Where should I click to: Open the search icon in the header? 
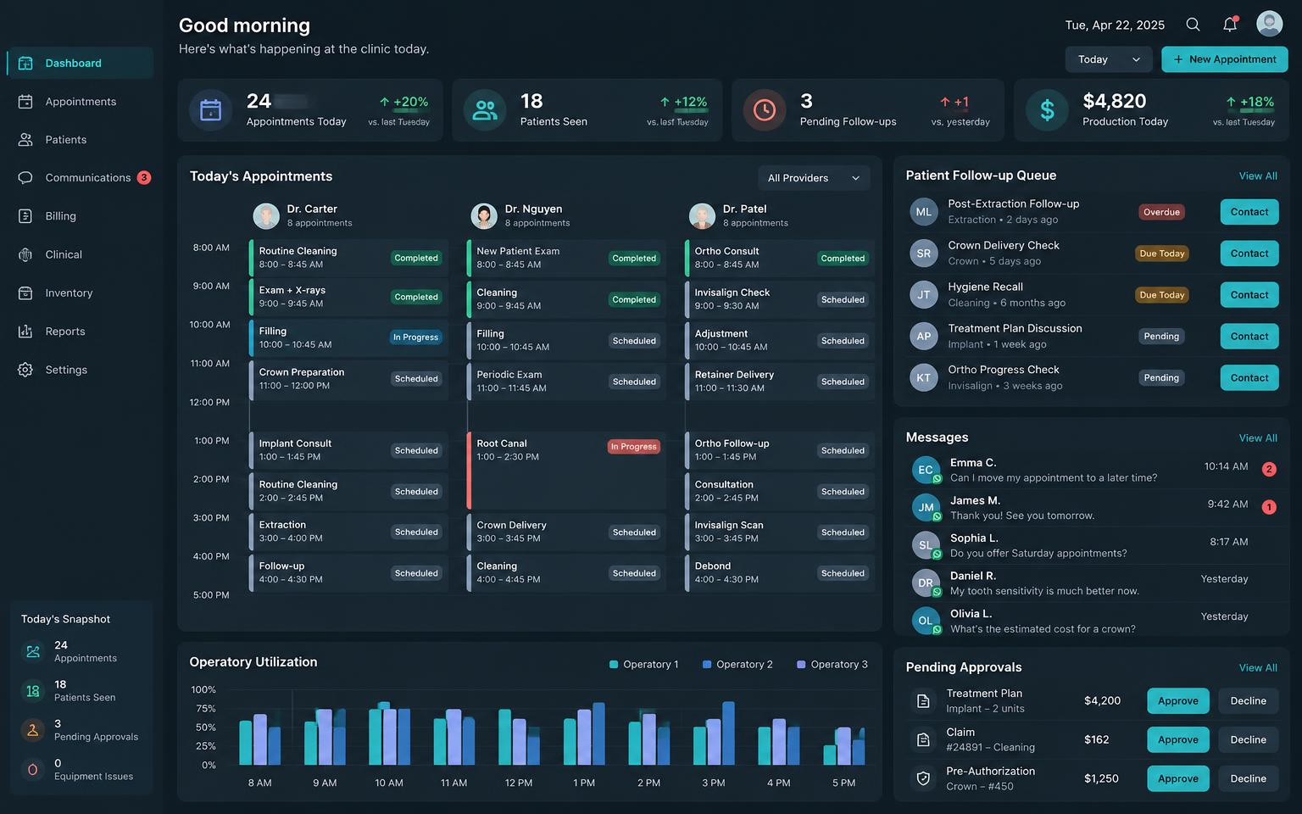1193,25
